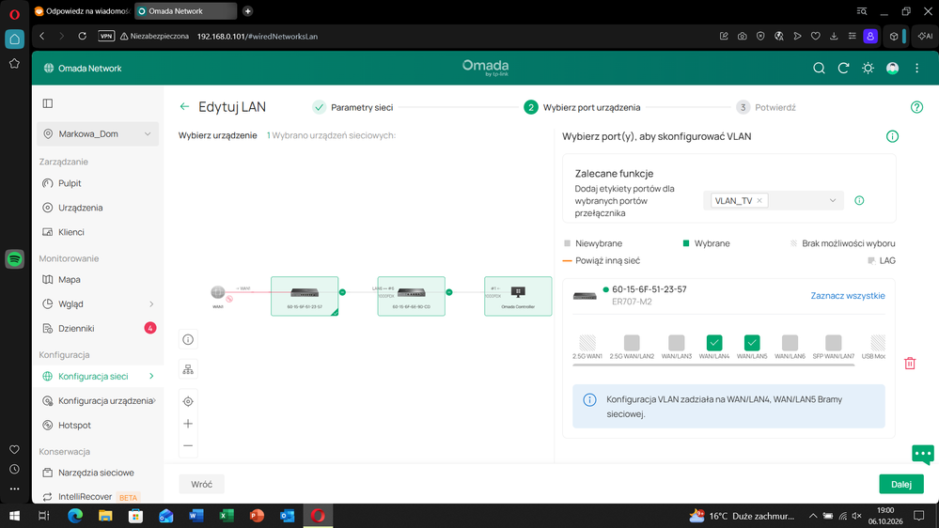This screenshot has width=939, height=528.
Task: Click the Dalej button
Action: pyautogui.click(x=900, y=484)
